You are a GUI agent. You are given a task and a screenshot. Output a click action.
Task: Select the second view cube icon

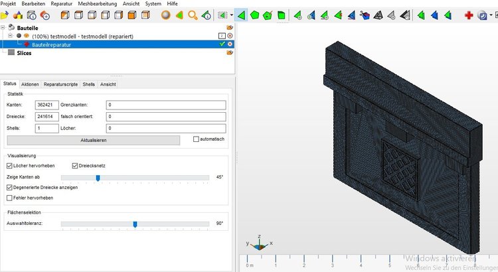[x=78, y=15]
